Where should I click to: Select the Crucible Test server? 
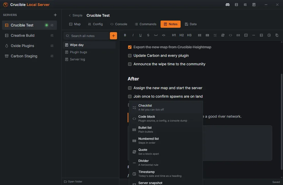[x=29, y=25]
